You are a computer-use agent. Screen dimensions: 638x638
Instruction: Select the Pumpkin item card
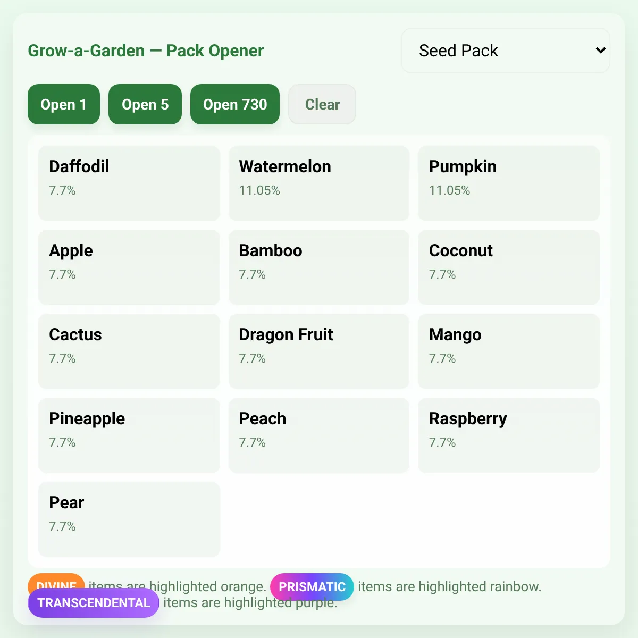(x=509, y=183)
